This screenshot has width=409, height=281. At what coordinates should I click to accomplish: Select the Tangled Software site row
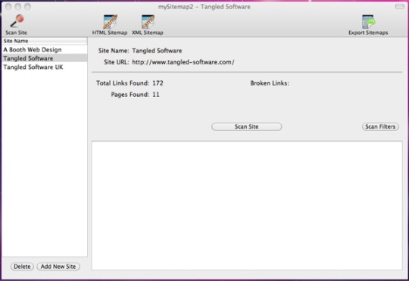tap(45, 58)
